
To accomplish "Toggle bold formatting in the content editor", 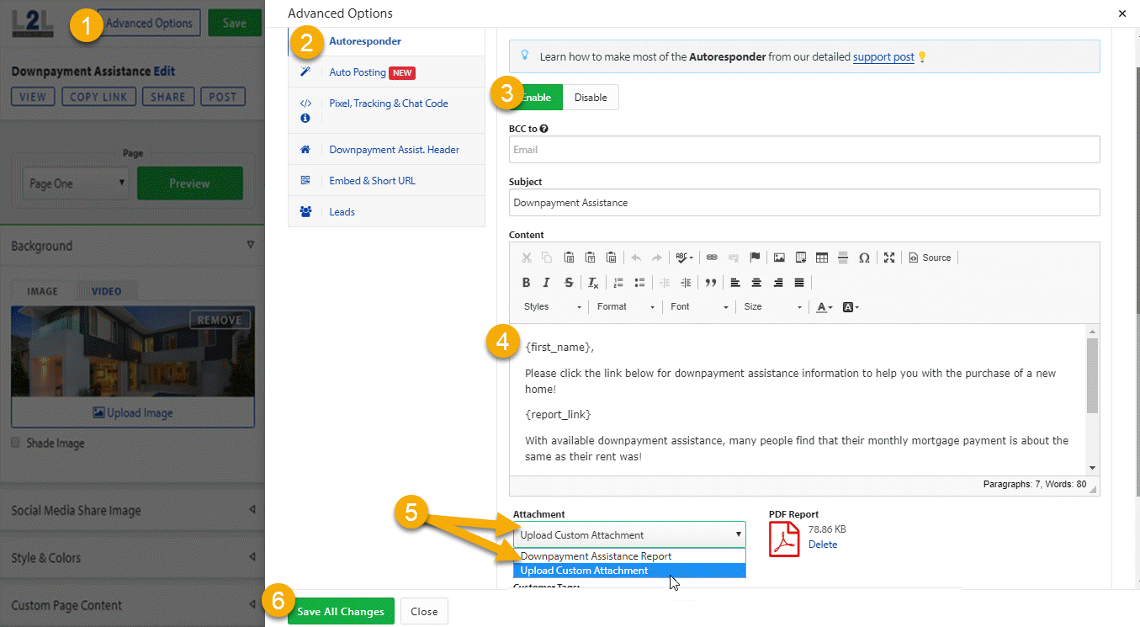I will (x=527, y=283).
